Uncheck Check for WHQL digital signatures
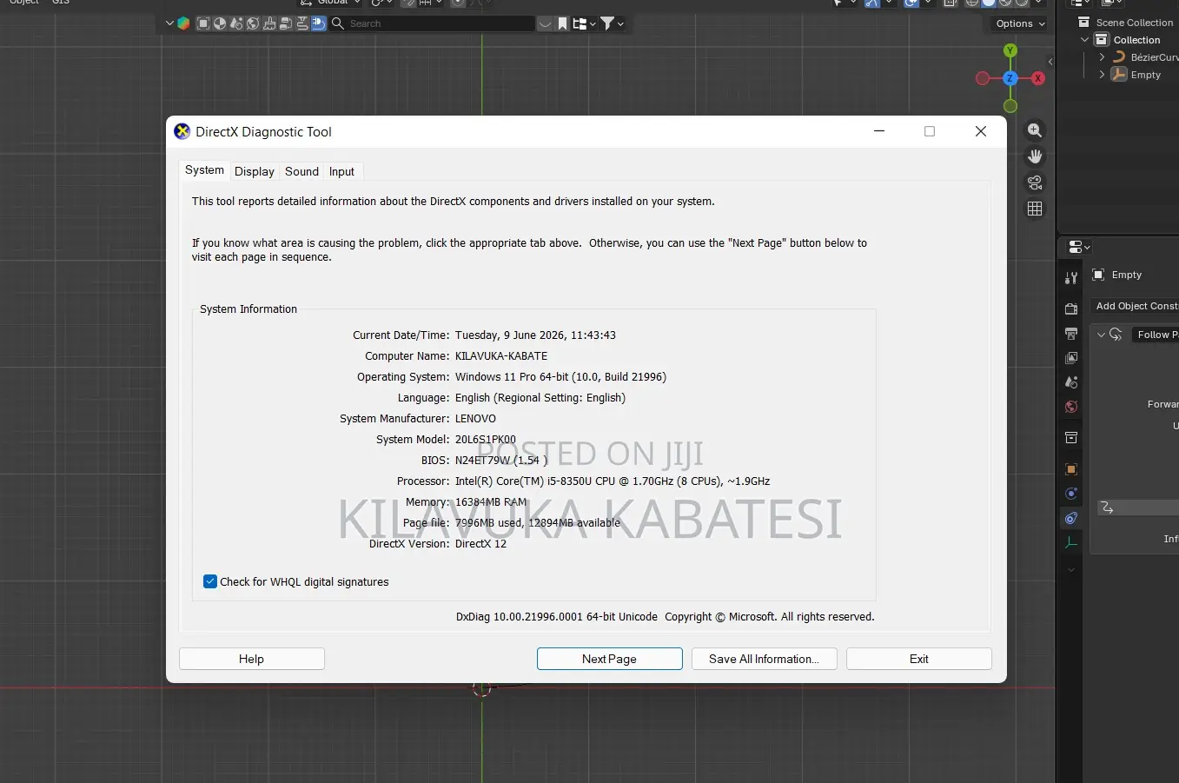Image resolution: width=1179 pixels, height=783 pixels. (210, 581)
